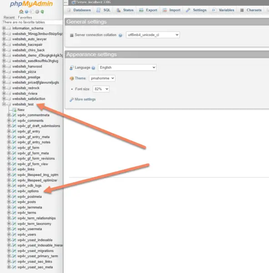Viewport: 269px width, 273px height.
Task: Open the Theme dropdown showing pmahomme
Action: pos(102,78)
